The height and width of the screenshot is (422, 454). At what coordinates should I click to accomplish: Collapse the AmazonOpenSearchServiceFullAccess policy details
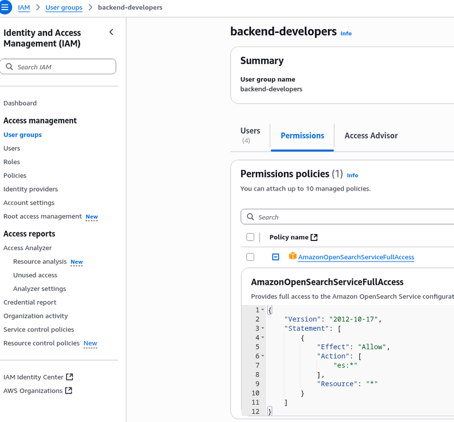click(275, 257)
